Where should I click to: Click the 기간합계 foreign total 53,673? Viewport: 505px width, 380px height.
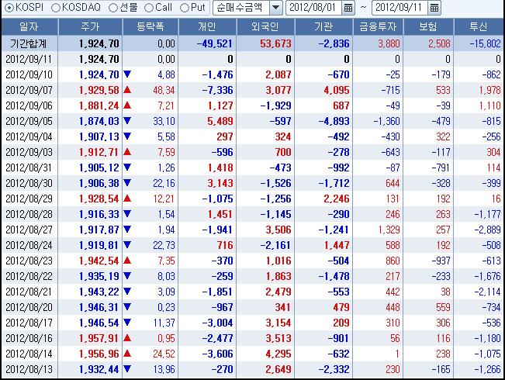pyautogui.click(x=275, y=43)
